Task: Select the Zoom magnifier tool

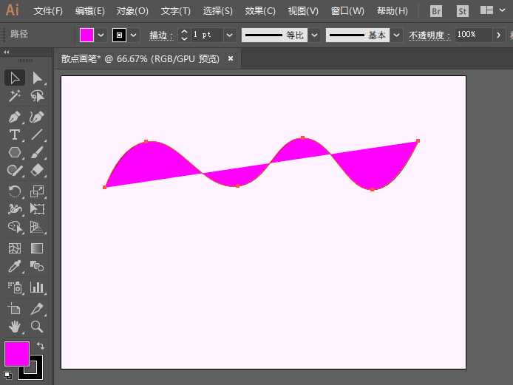Action: (x=37, y=327)
